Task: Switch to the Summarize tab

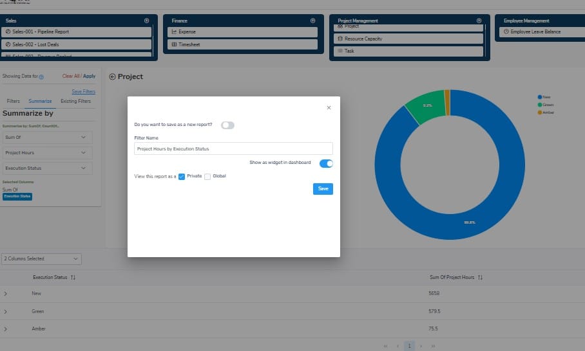Action: click(40, 101)
